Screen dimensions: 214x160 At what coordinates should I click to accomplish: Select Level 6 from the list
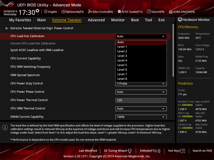click(141, 70)
